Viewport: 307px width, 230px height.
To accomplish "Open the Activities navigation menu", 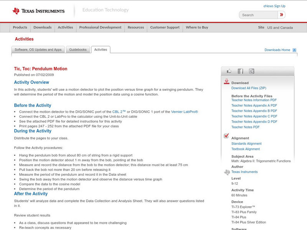I will [65, 27].
